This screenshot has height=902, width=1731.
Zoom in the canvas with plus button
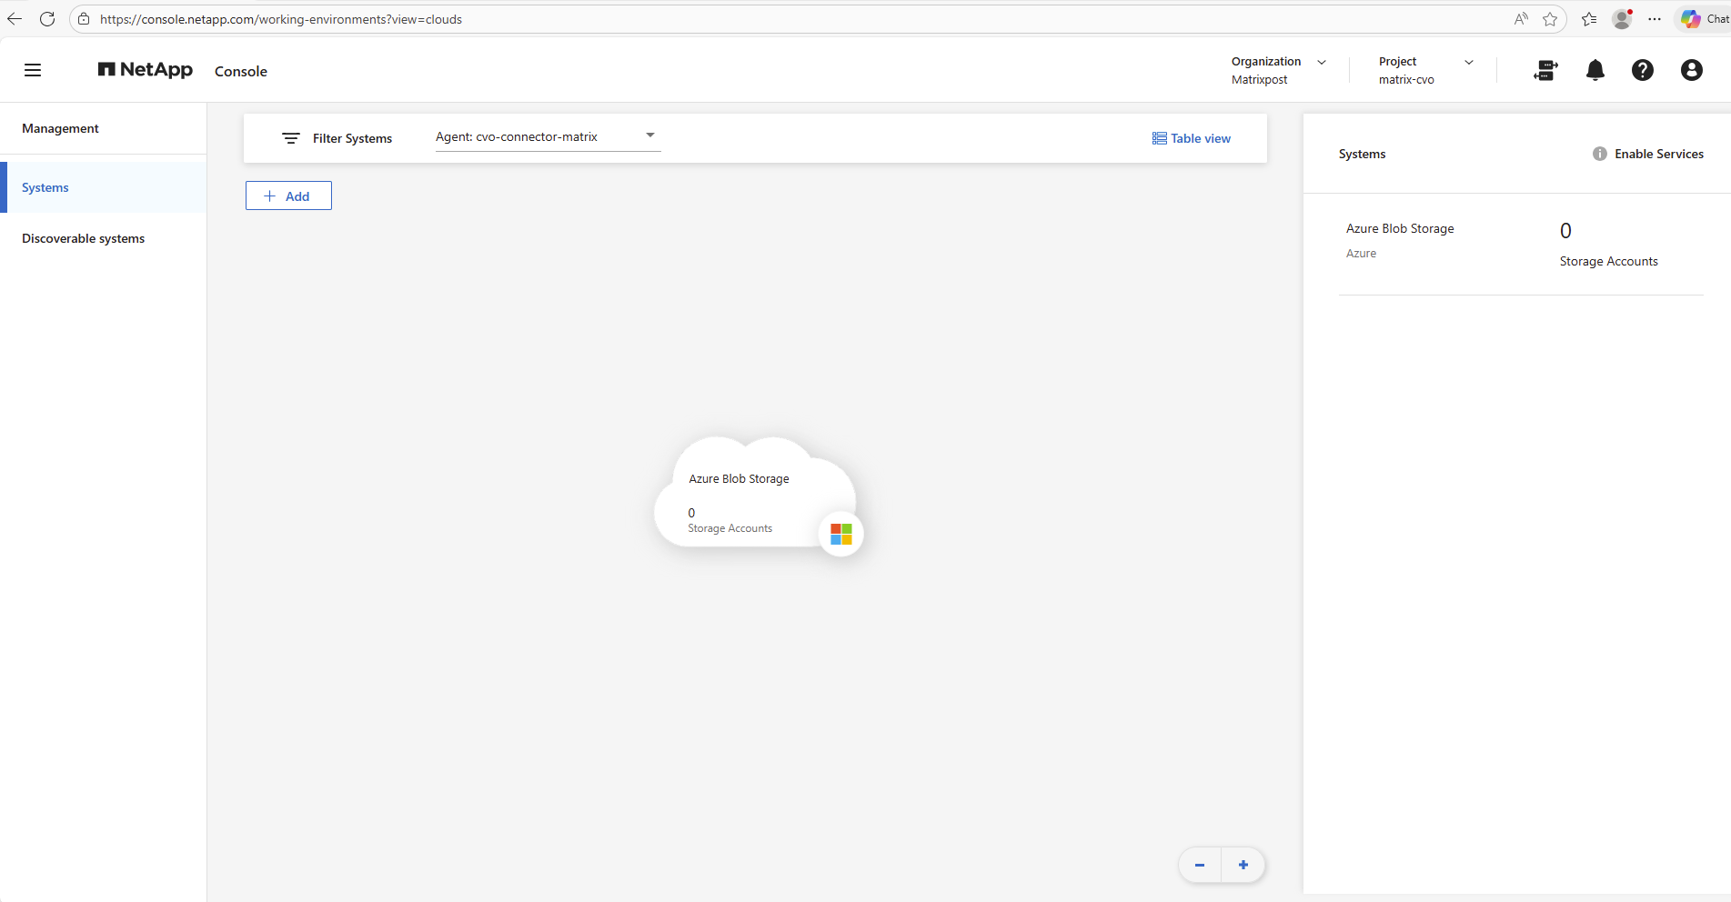pyautogui.click(x=1243, y=865)
